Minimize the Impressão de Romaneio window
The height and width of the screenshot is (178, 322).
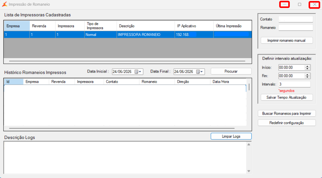[285, 4]
